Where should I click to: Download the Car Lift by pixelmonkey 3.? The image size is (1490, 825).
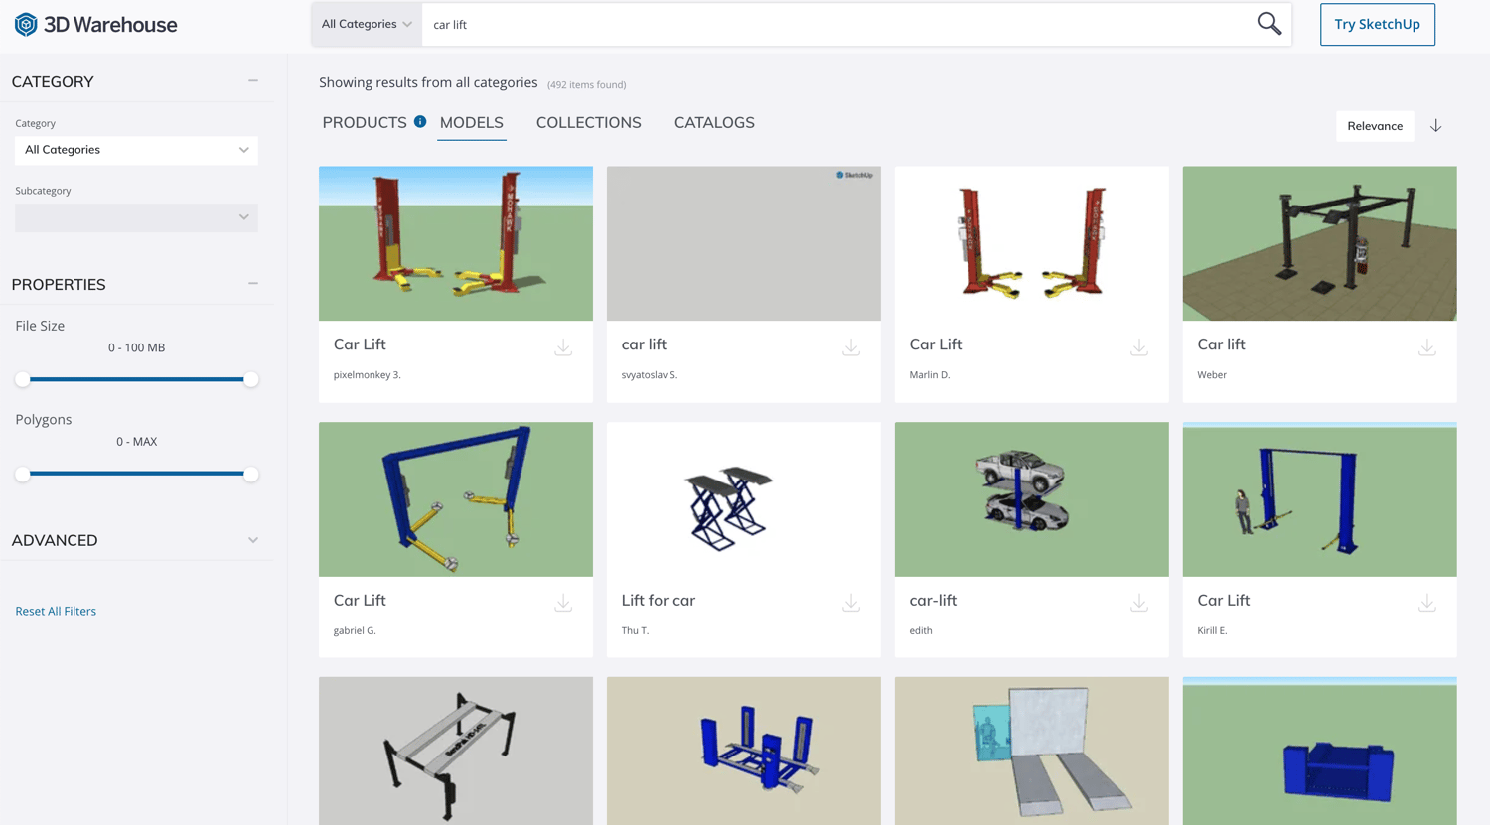coord(563,347)
